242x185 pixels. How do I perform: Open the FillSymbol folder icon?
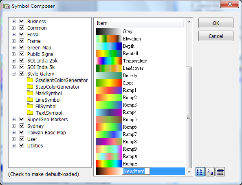click(30, 106)
